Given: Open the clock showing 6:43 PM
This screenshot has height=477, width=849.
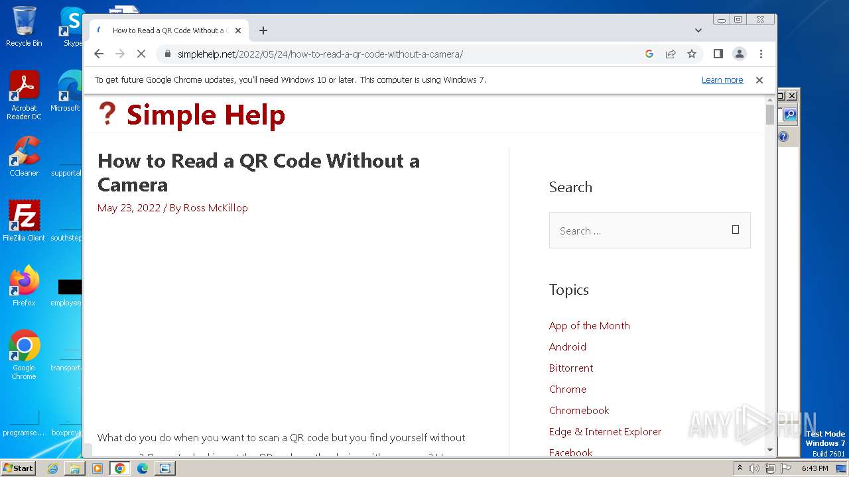Looking at the screenshot, I should [815, 468].
